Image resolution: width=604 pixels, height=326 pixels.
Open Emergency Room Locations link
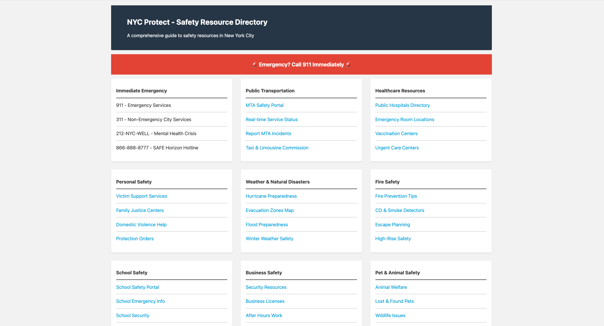404,119
